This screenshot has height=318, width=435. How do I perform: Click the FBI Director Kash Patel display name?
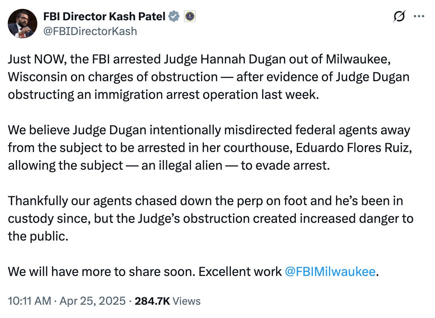pyautogui.click(x=105, y=16)
